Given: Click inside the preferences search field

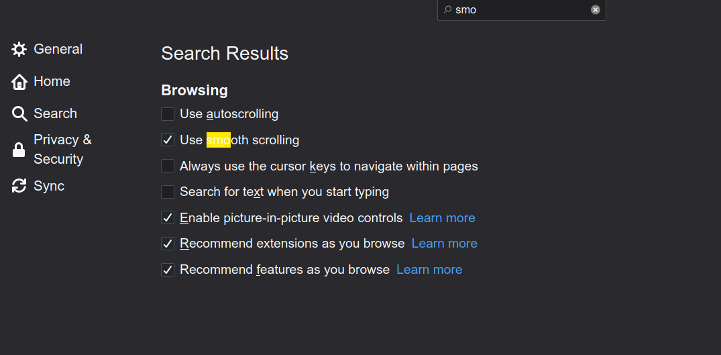Looking at the screenshot, I should [x=521, y=9].
